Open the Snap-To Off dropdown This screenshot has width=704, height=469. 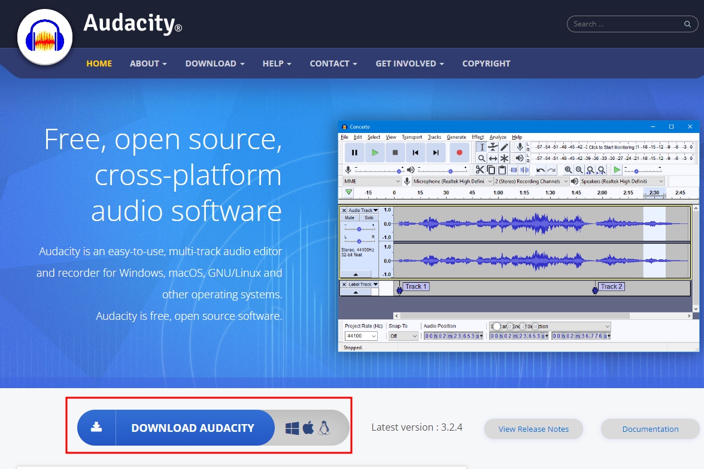[x=403, y=336]
